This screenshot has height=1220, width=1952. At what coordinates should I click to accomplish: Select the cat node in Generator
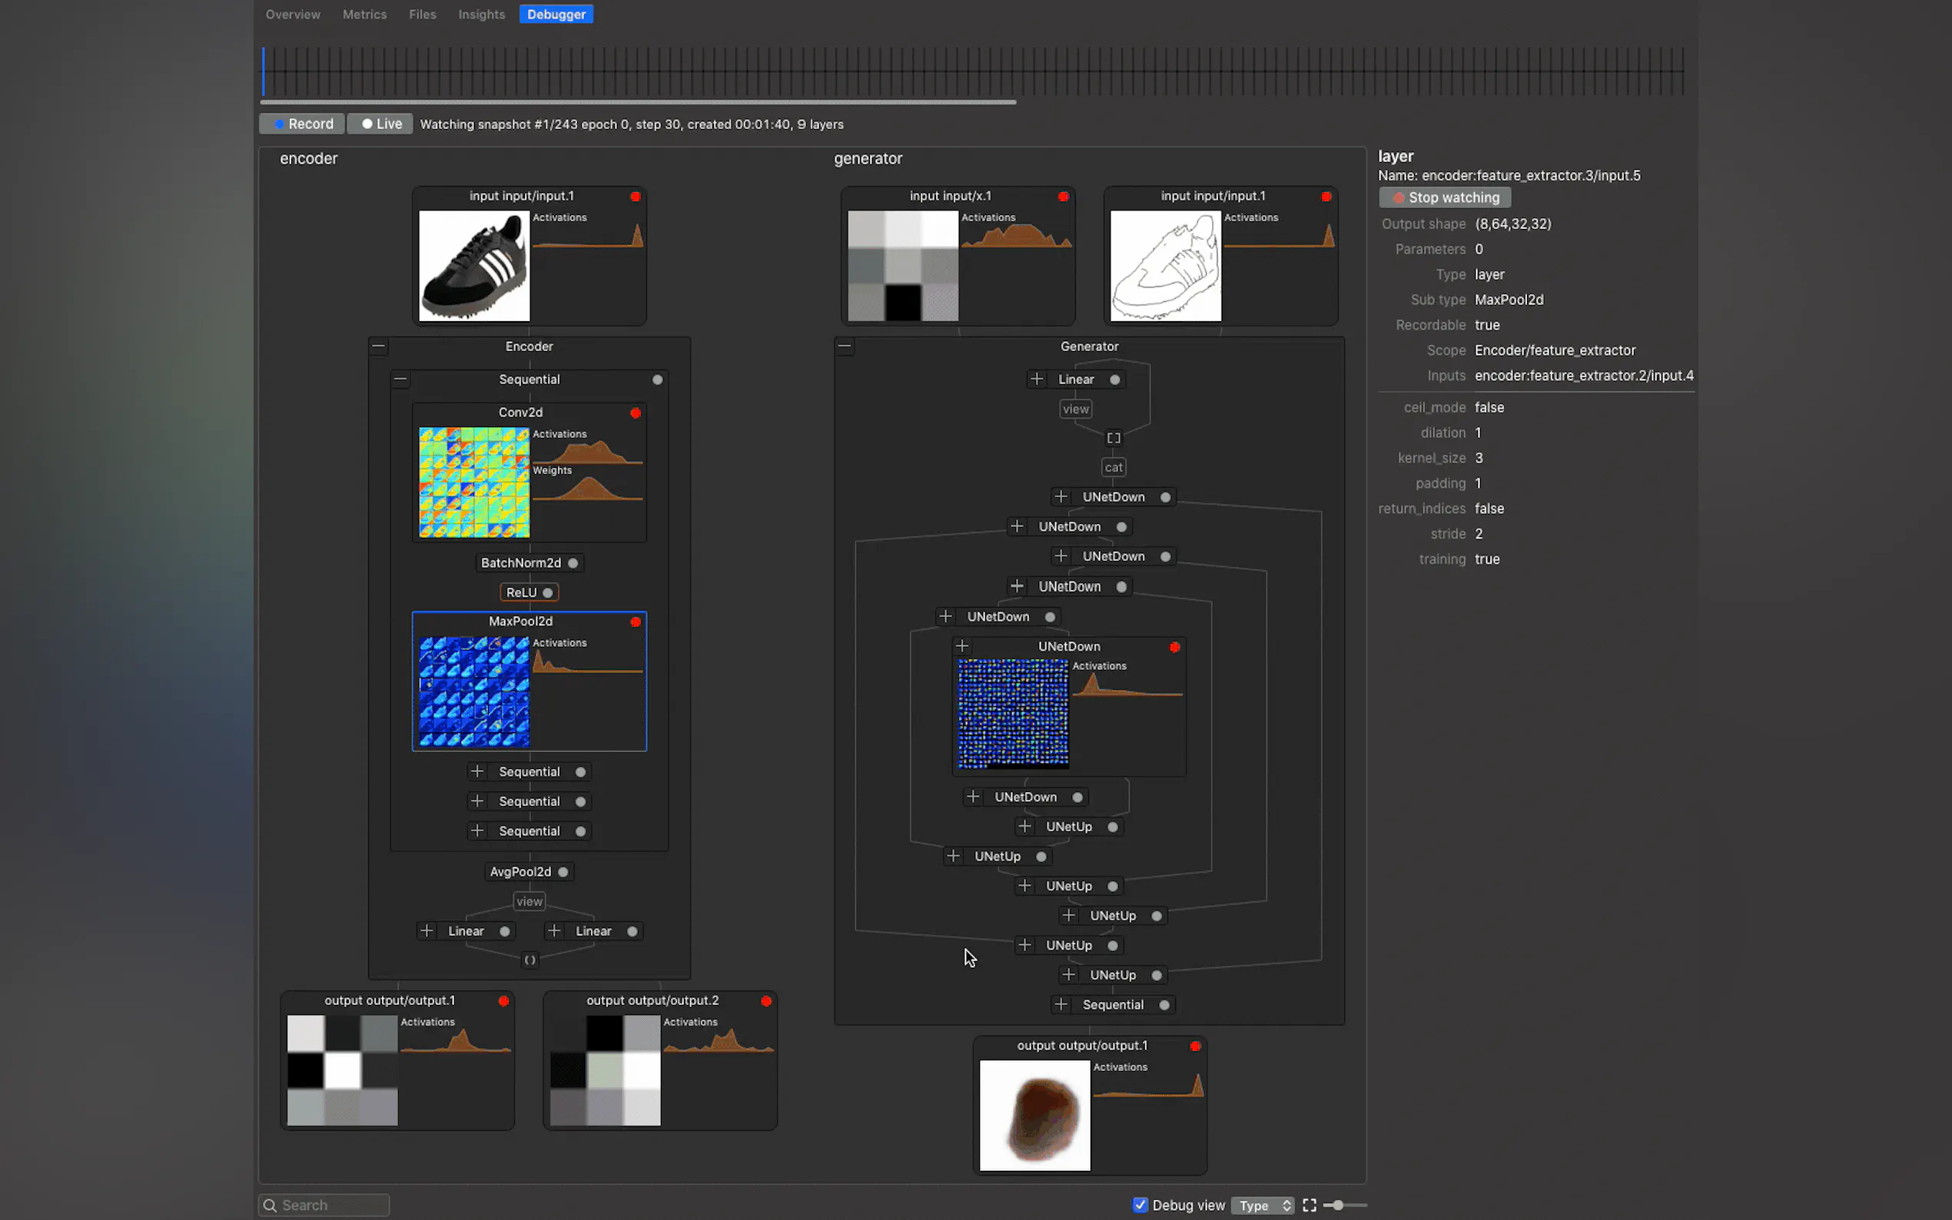point(1114,468)
